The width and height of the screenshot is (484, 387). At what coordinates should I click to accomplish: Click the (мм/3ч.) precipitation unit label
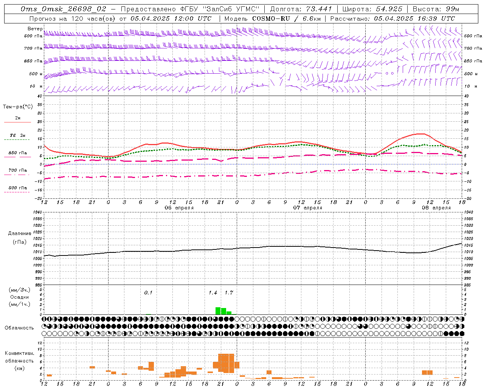coord(20,290)
